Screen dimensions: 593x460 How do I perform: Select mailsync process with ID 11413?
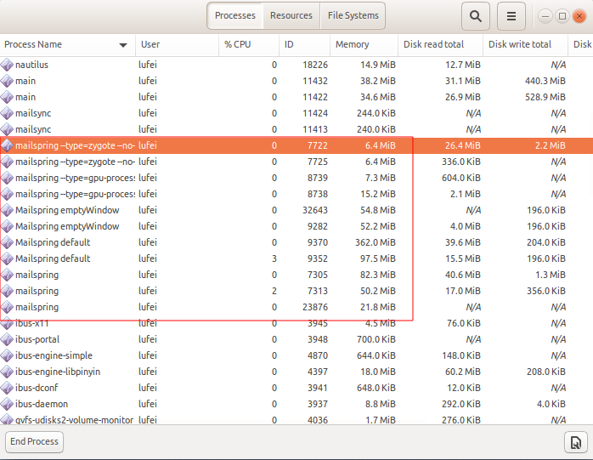(296, 129)
